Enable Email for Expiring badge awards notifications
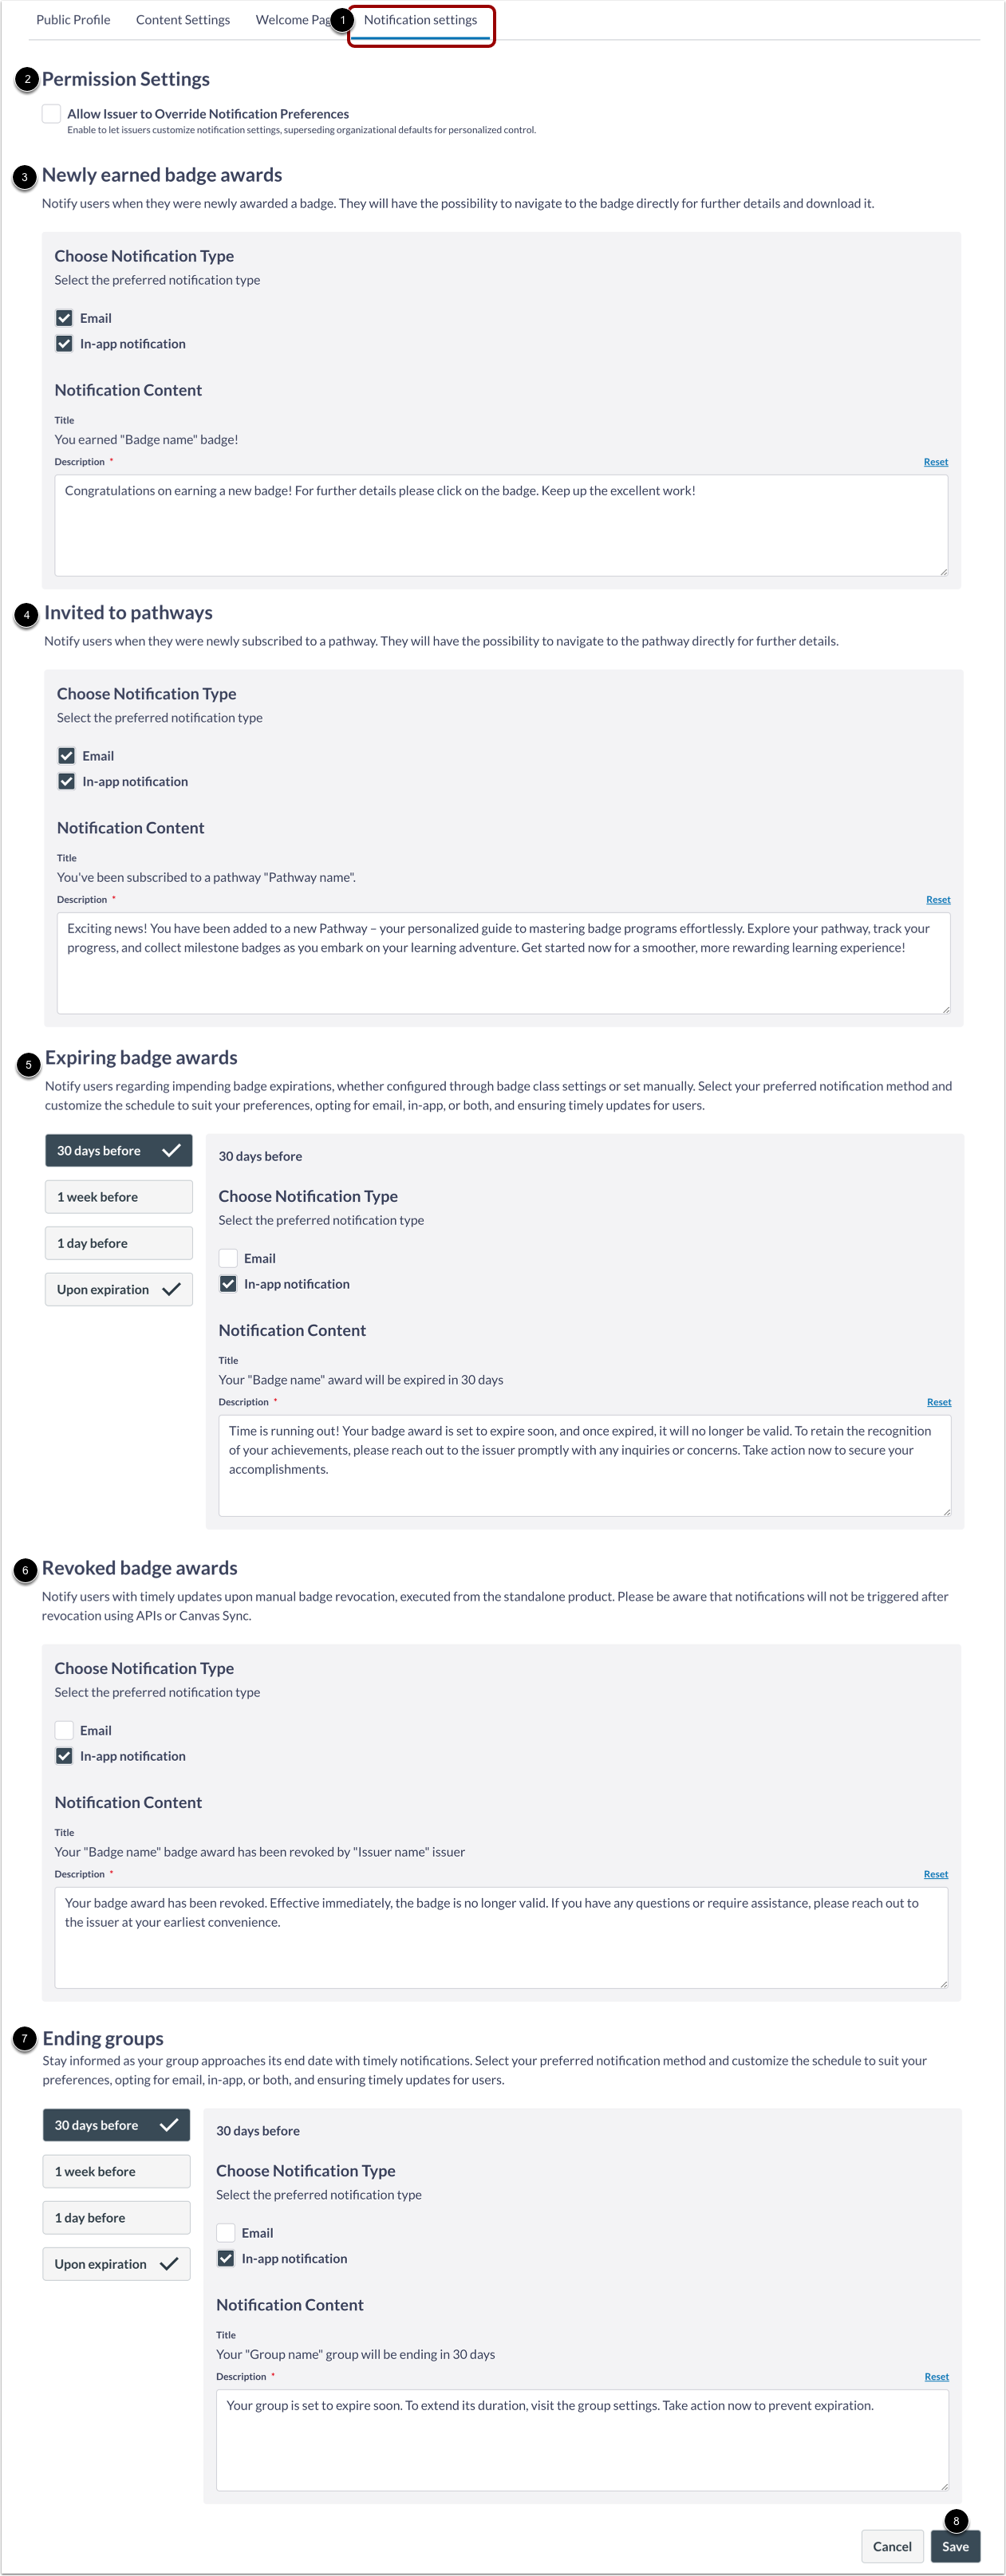 [x=229, y=1257]
